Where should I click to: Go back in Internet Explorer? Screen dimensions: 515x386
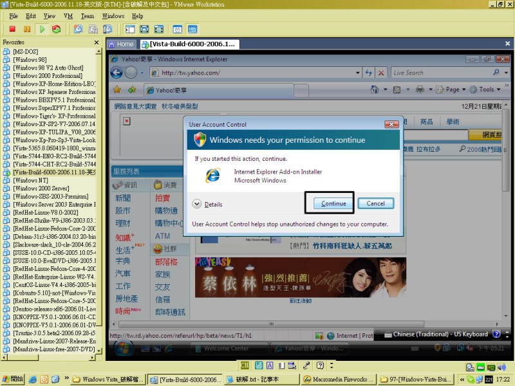click(x=117, y=73)
